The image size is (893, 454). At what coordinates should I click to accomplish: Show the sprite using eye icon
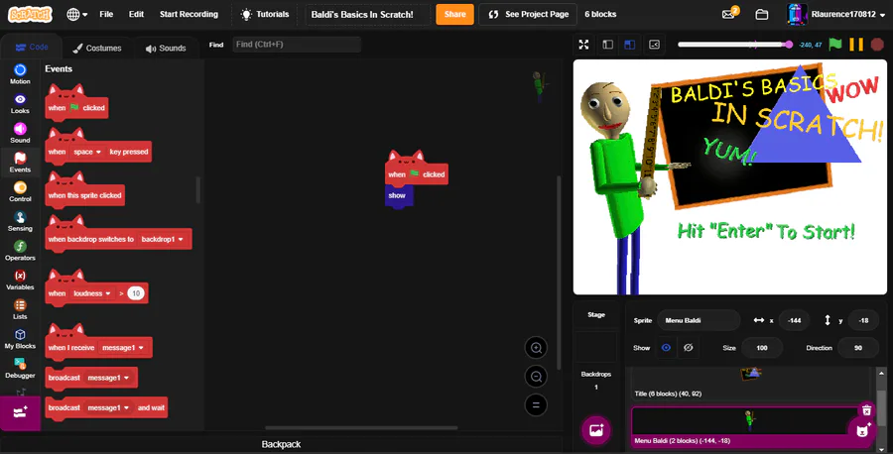coord(666,348)
